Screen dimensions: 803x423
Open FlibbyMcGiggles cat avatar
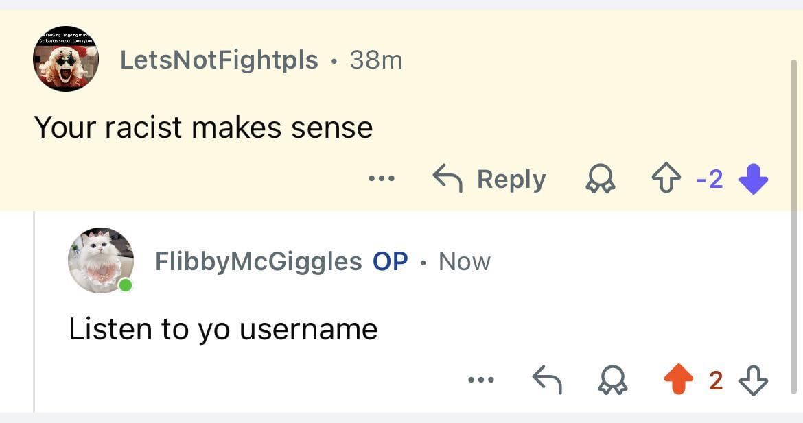click(100, 261)
